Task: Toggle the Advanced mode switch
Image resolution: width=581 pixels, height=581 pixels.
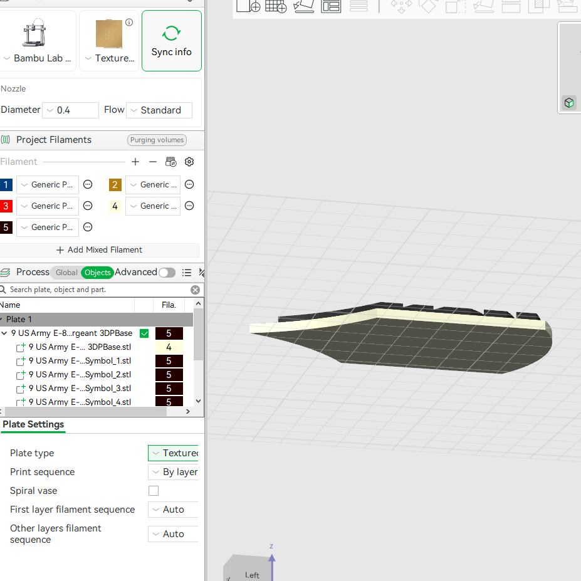Action: (x=167, y=273)
